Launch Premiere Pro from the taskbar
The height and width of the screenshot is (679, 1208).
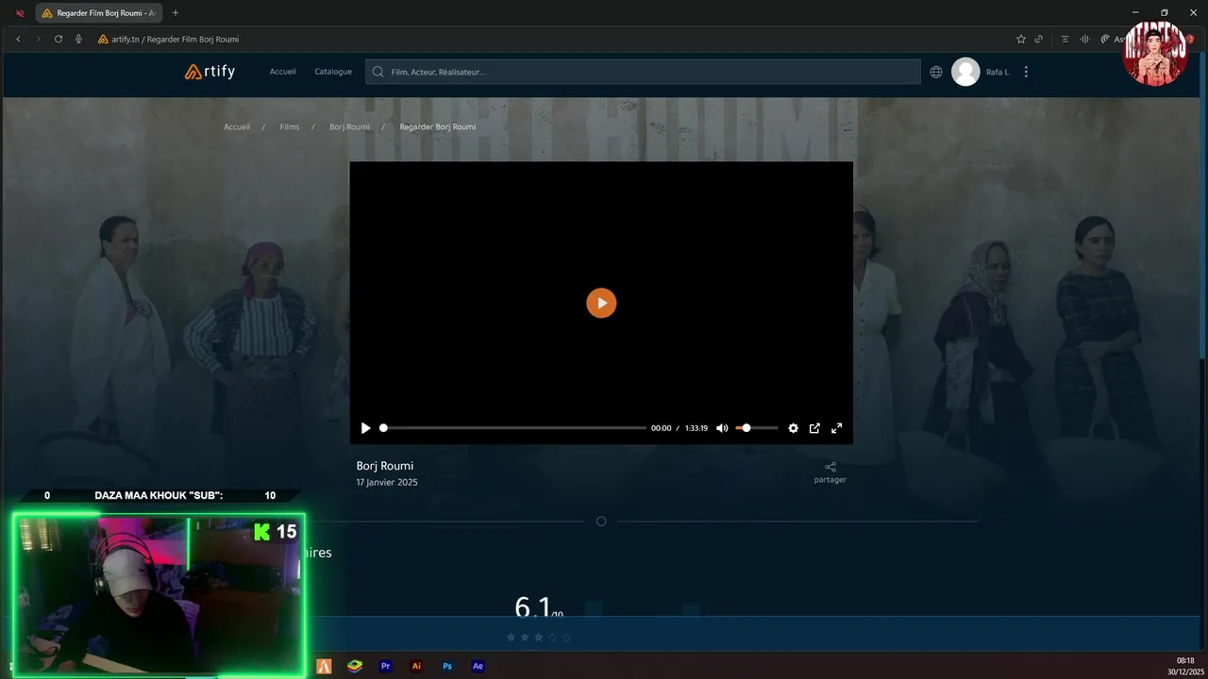pos(385,666)
